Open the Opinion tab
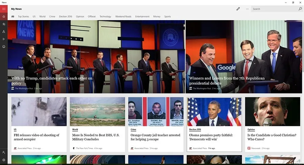Image resolution: width=304 pixels, height=165 pixels. click(x=80, y=16)
